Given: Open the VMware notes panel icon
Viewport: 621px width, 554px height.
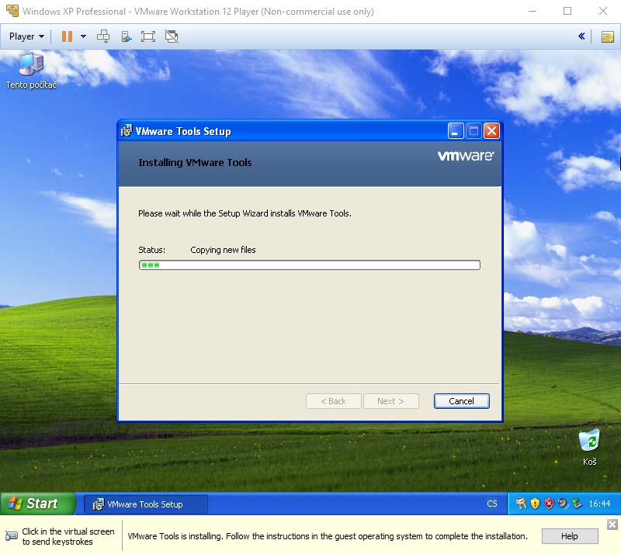Looking at the screenshot, I should (607, 36).
